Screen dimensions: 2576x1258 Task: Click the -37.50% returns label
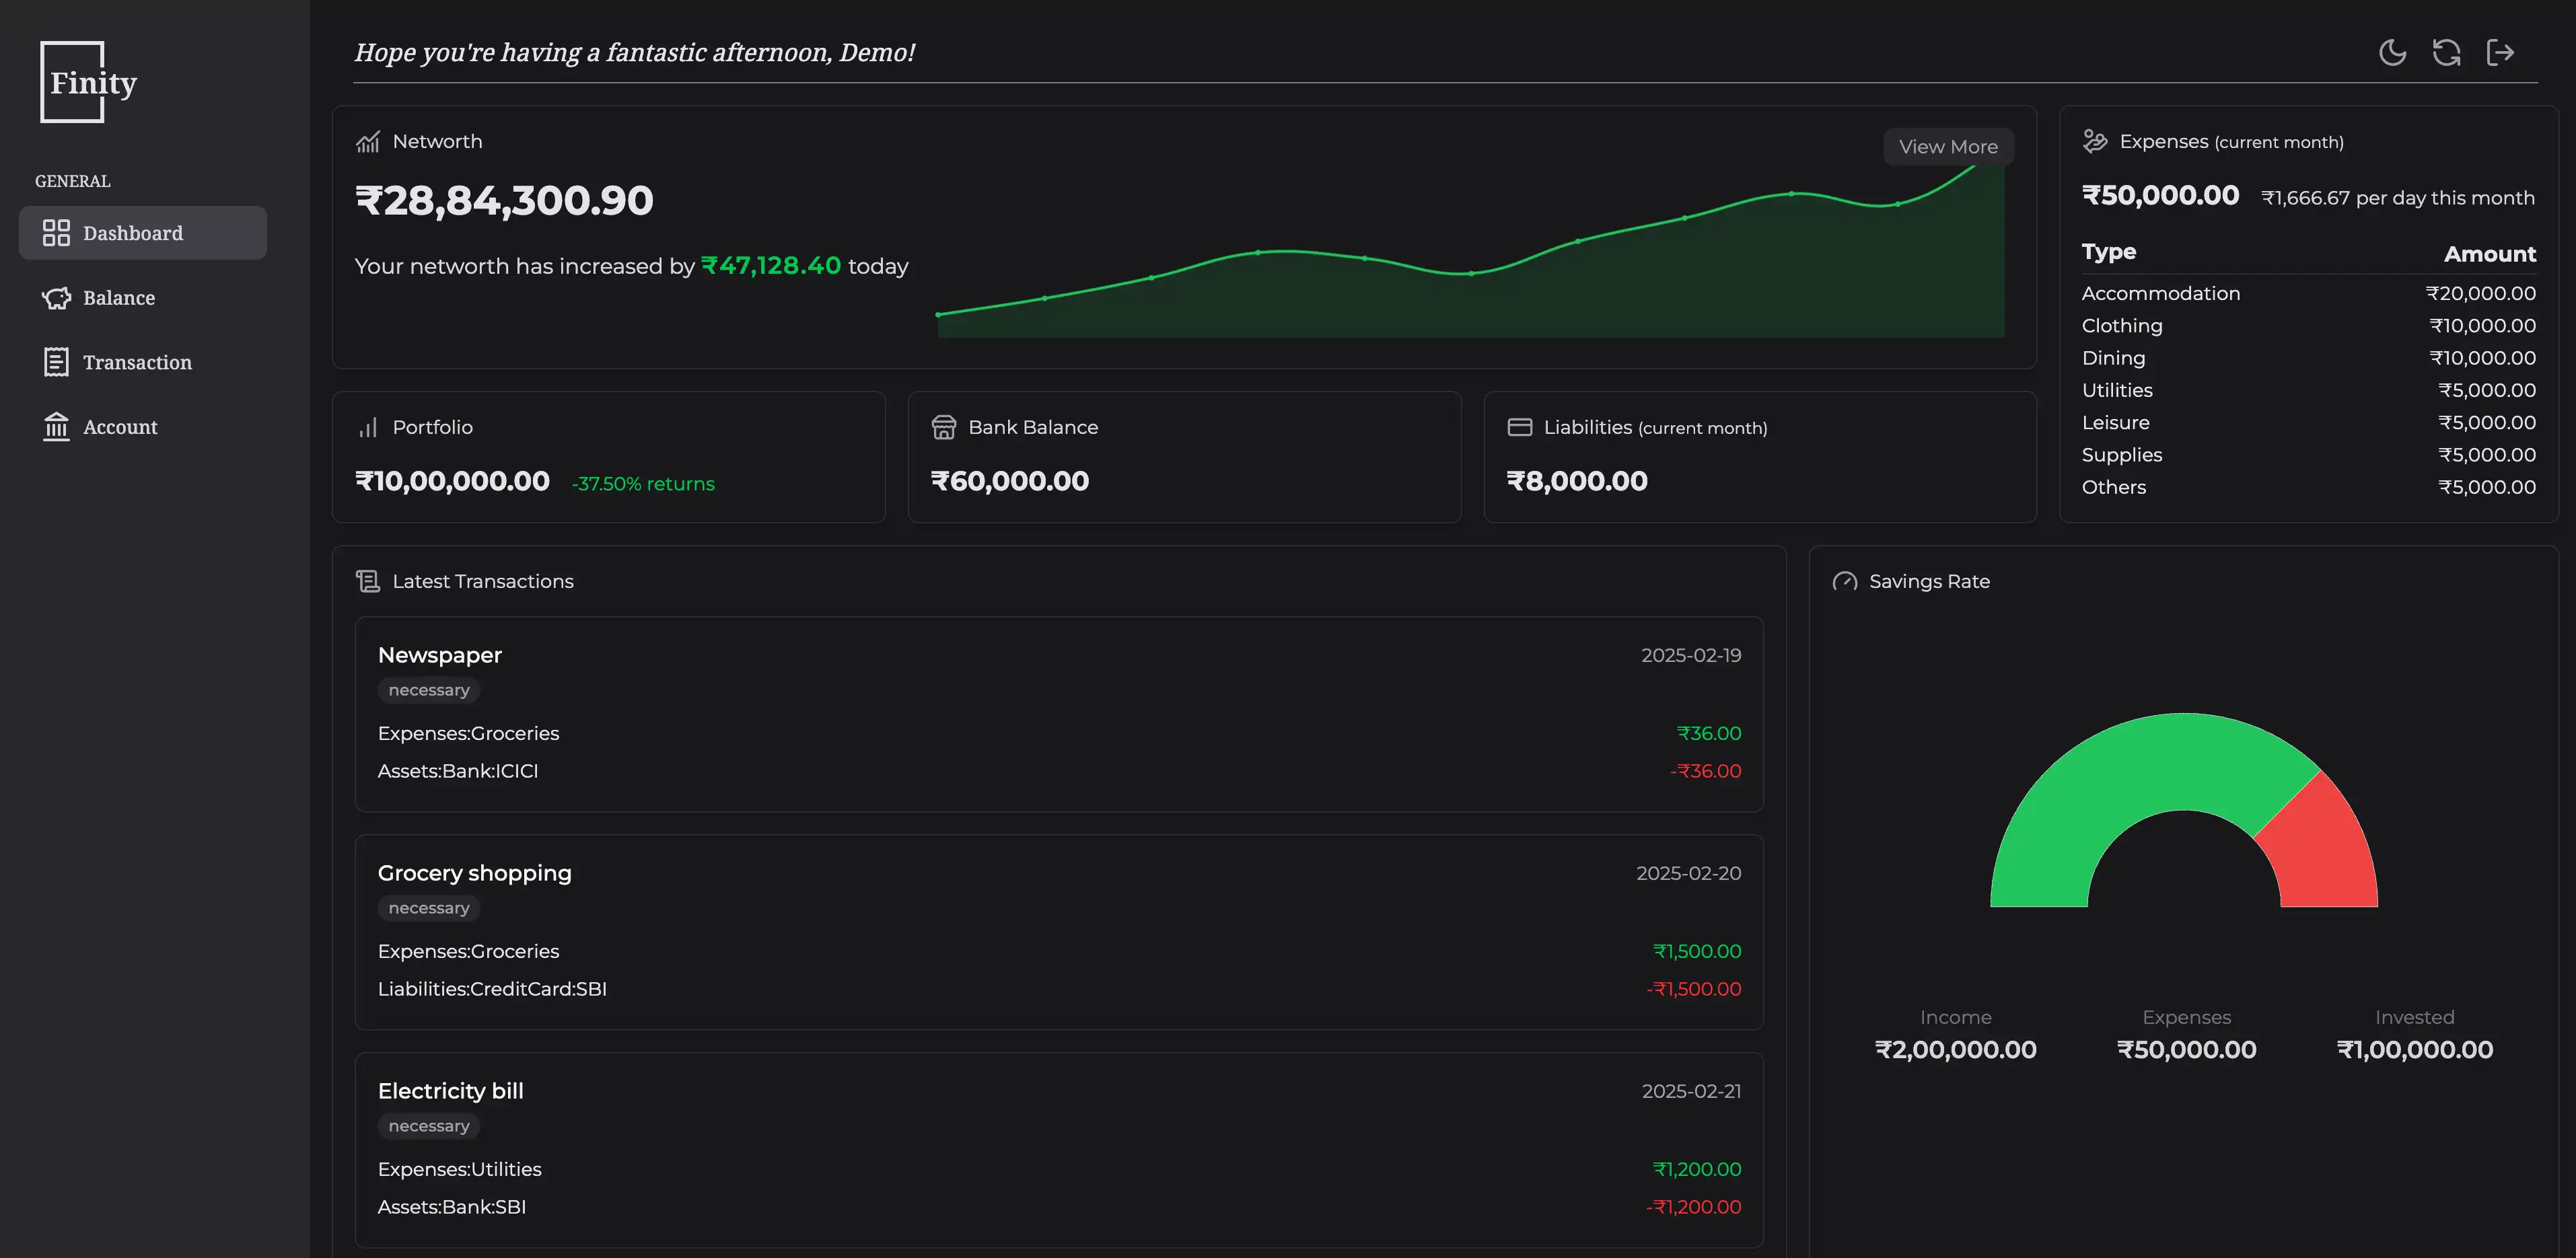click(x=643, y=484)
